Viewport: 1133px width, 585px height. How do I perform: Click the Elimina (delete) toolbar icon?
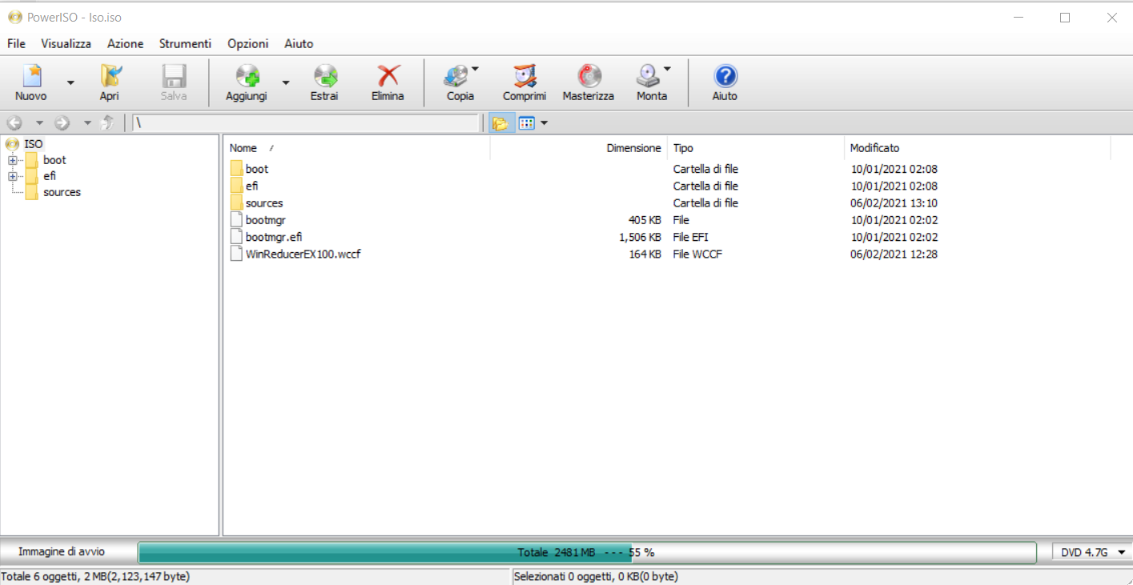click(x=388, y=76)
